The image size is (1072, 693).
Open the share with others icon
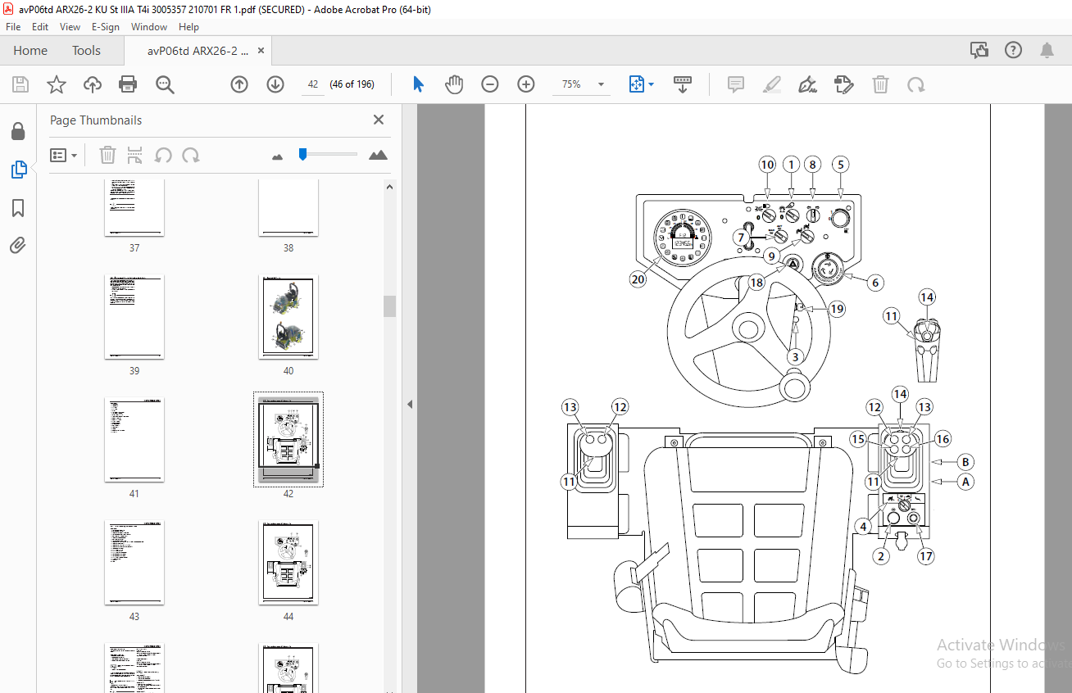point(979,51)
